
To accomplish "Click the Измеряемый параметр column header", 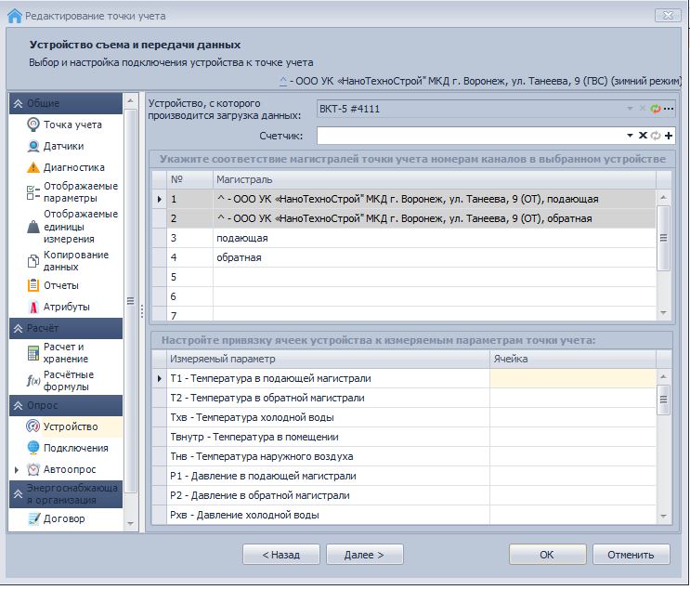I will pos(328,359).
